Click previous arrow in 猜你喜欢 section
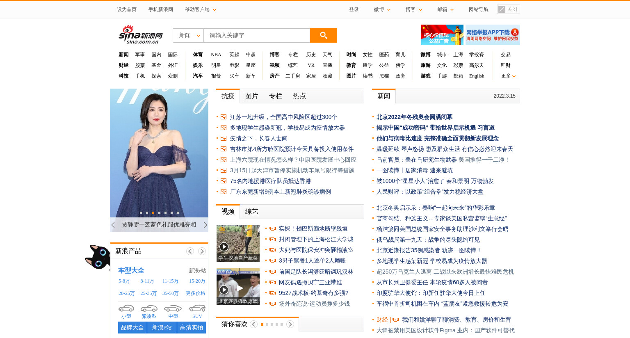This screenshot has width=630, height=338. 253,324
